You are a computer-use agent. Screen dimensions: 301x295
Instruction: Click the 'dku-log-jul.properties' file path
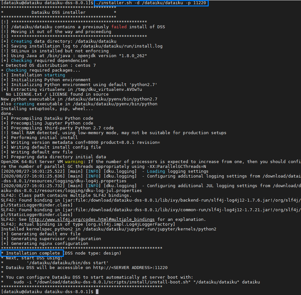pyautogui.click(x=71, y=190)
